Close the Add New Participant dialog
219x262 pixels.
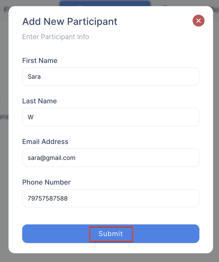pos(198,21)
